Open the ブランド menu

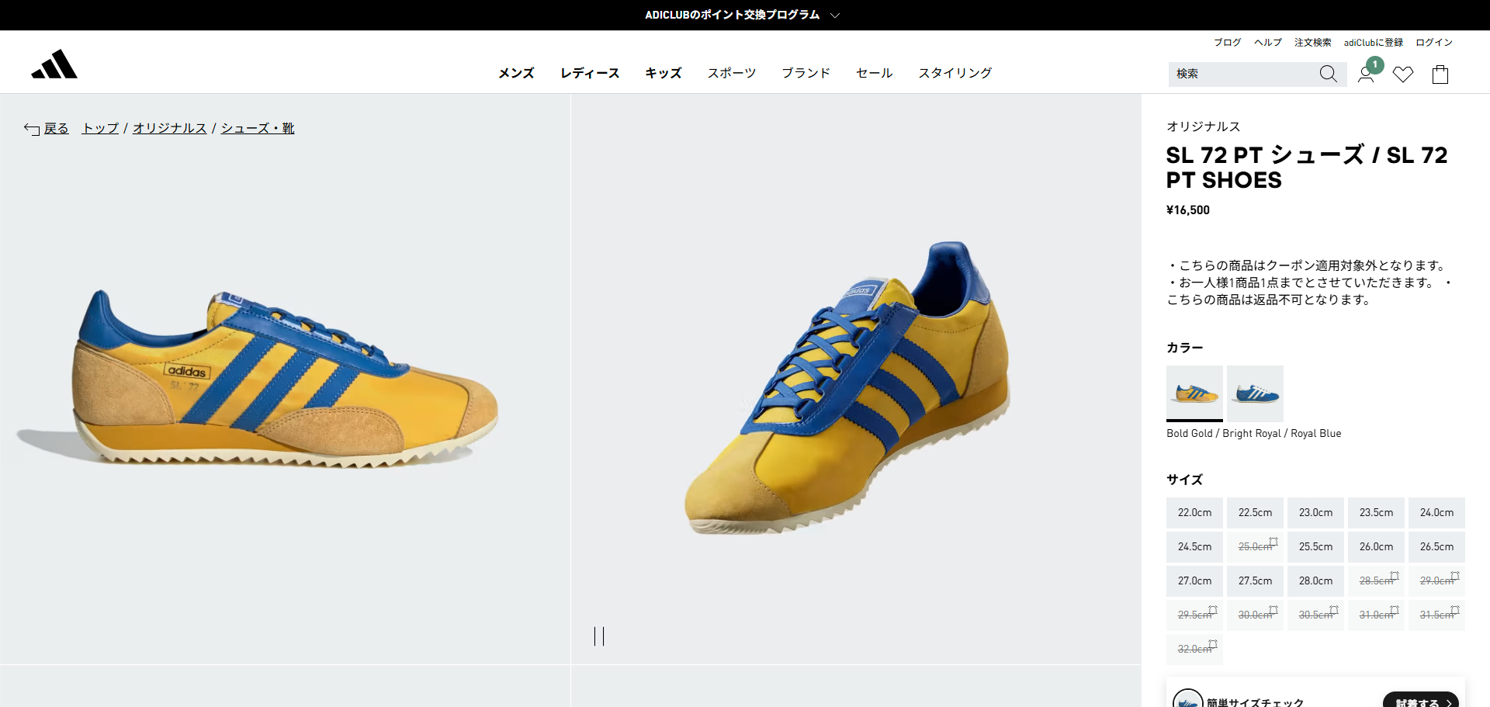point(806,73)
